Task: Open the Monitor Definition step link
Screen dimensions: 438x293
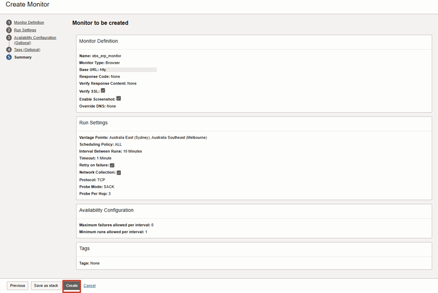Action: [29, 22]
